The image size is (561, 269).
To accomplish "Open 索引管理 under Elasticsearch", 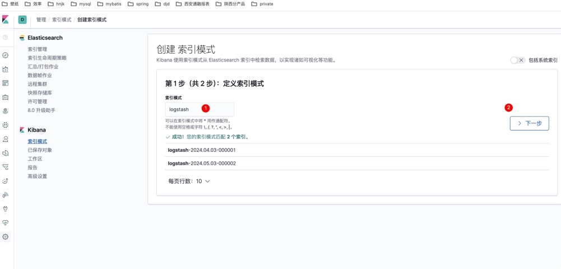I will (38, 49).
